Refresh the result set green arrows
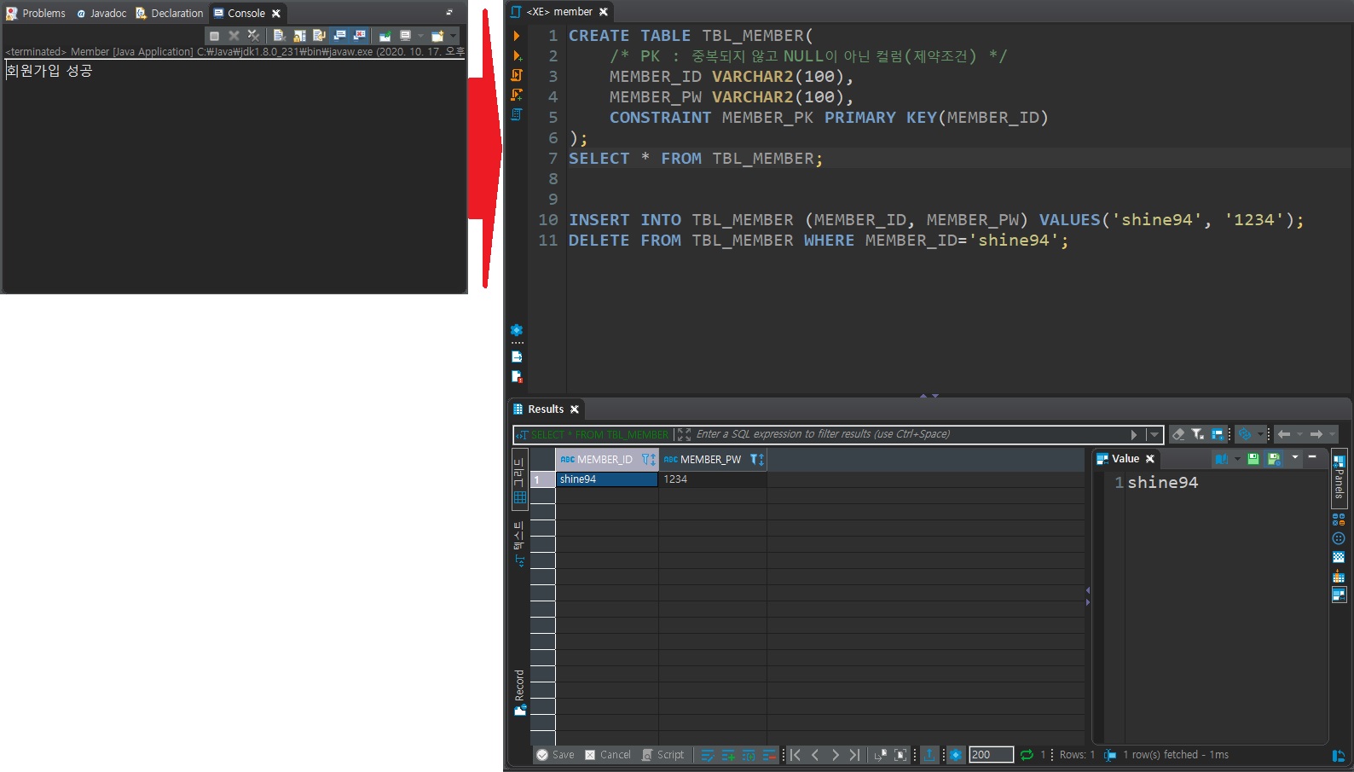This screenshot has height=772, width=1354. click(1027, 755)
